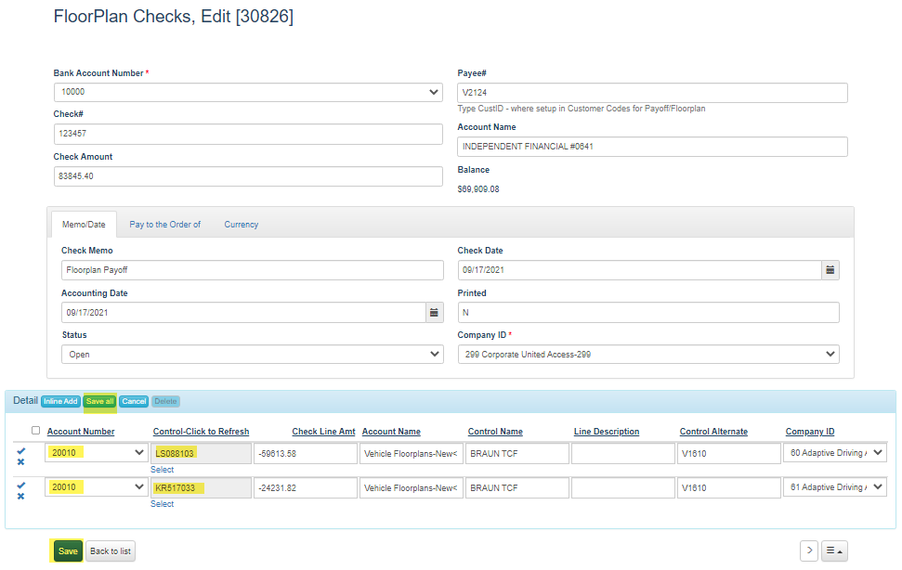Edit the -59813.58 line amount field
This screenshot has width=902, height=570.
(306, 453)
